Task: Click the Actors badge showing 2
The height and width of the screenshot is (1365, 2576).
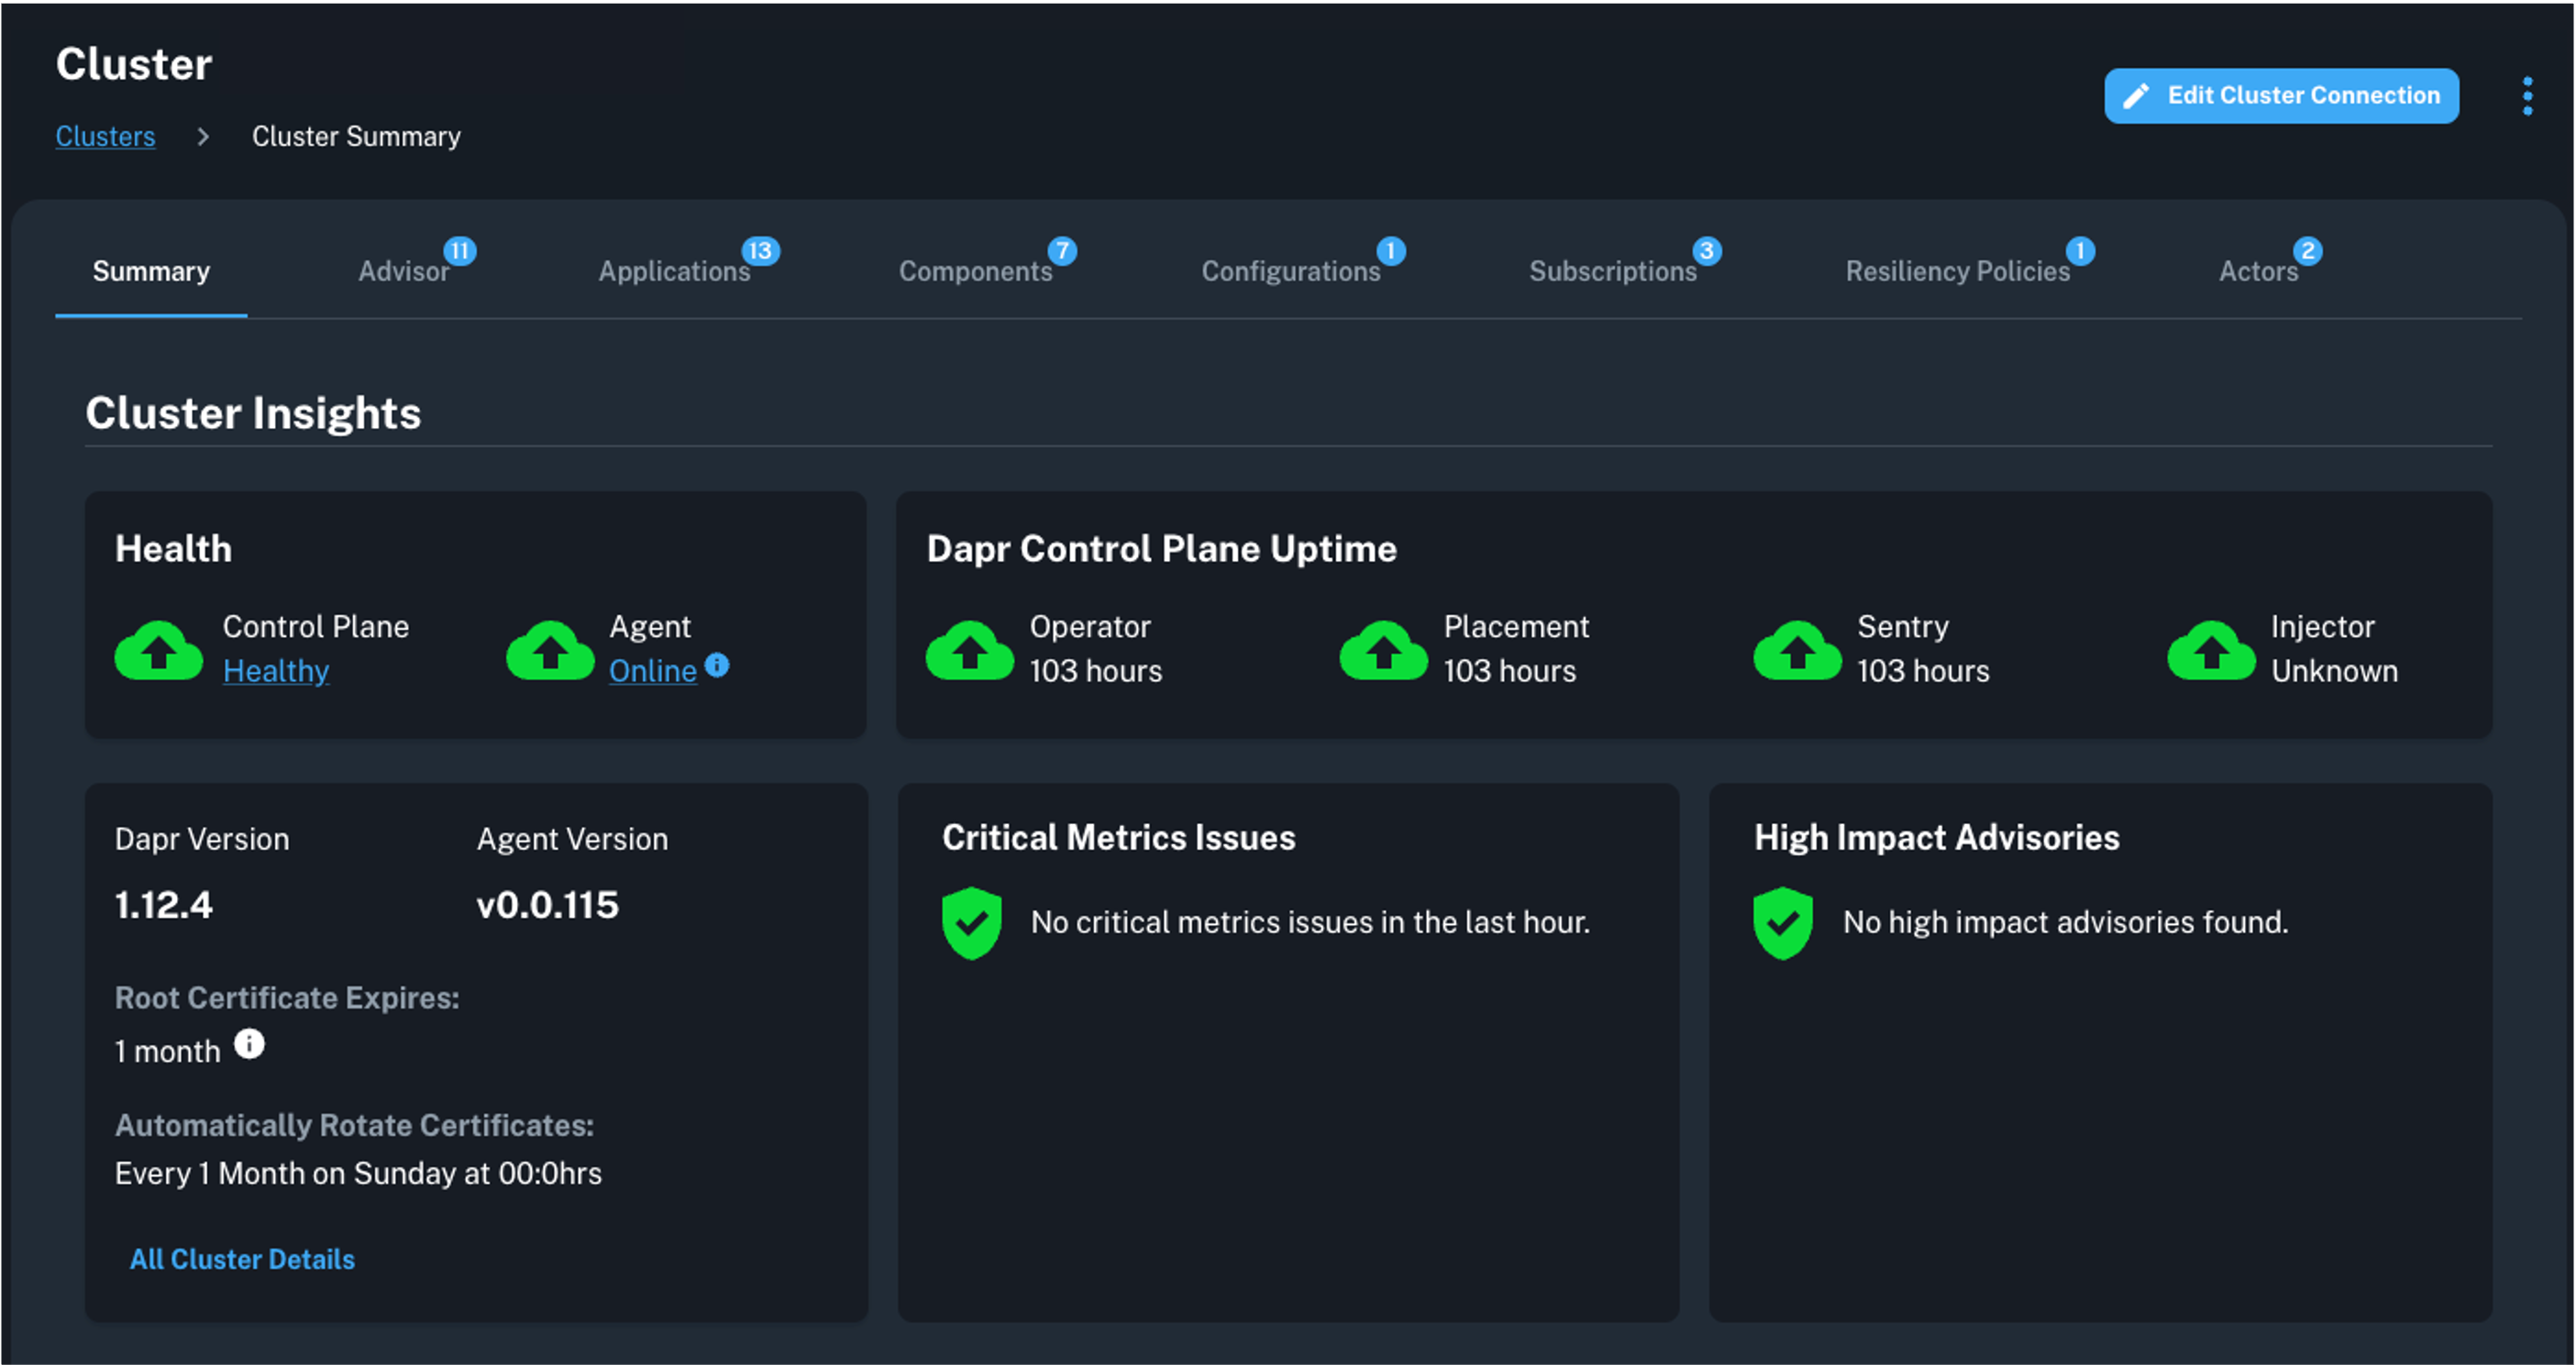Action: point(2308,251)
